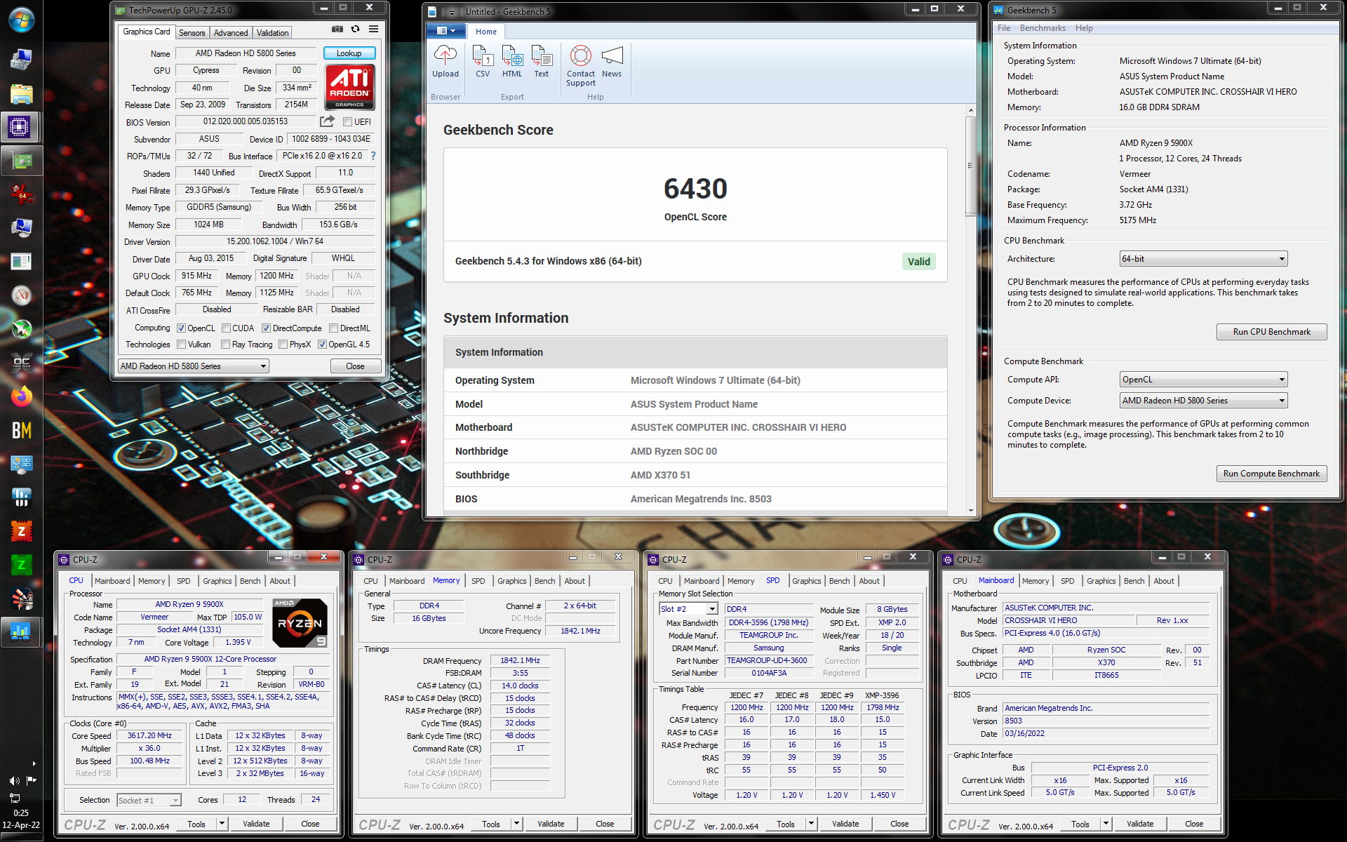This screenshot has height=842, width=1347.
Task: Toggle the DirectCompute checkbox
Action: [266, 328]
